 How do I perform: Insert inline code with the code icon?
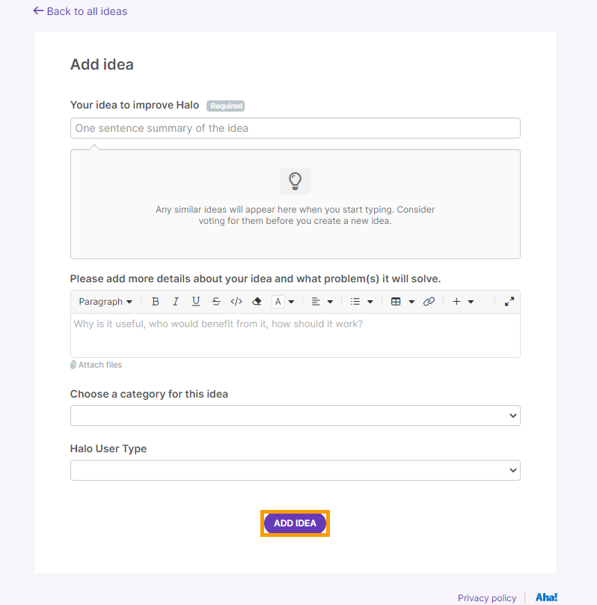coord(236,302)
